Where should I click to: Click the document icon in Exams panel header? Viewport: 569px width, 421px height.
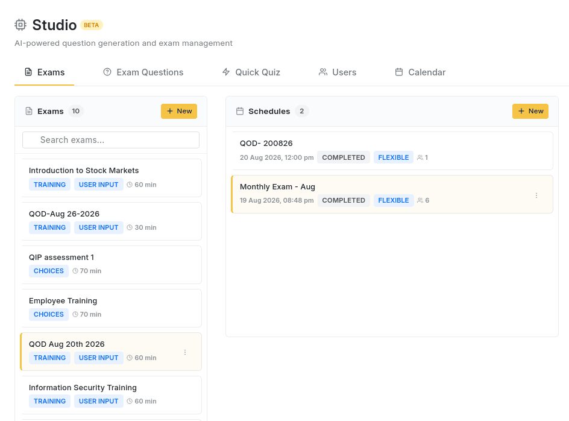[29, 111]
